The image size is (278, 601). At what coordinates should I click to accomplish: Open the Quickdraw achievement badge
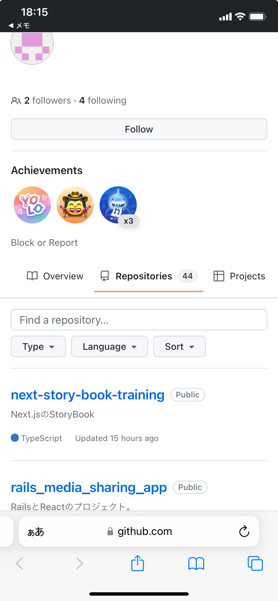75,205
